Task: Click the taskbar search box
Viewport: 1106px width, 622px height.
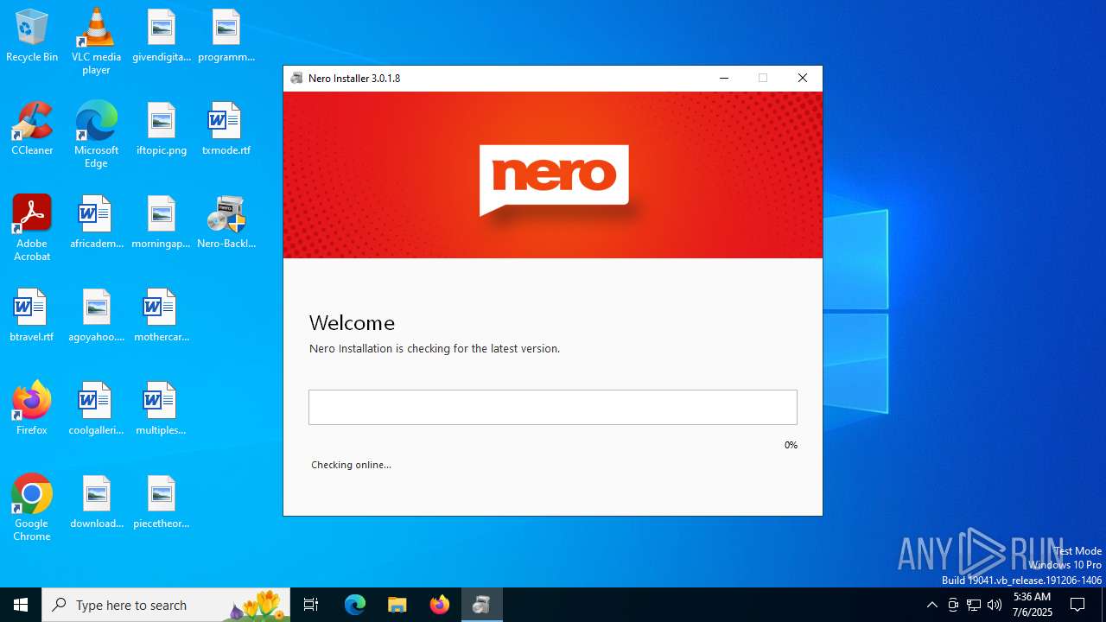Action: 166,605
